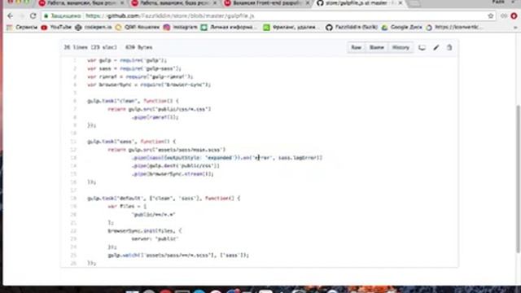Click the github.com address bar
Image resolution: width=521 pixels, height=293 pixels.
pyautogui.click(x=269, y=16)
